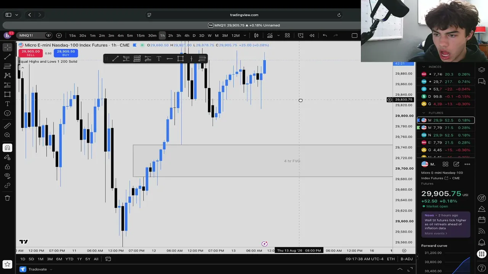
Task: Open the geometric shapes tool in left sidebar
Action: [7, 94]
